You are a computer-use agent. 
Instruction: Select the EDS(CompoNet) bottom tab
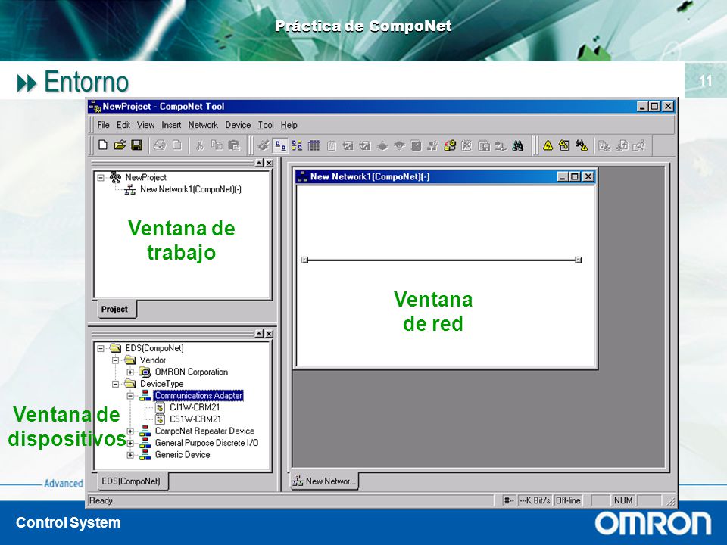[x=131, y=481]
